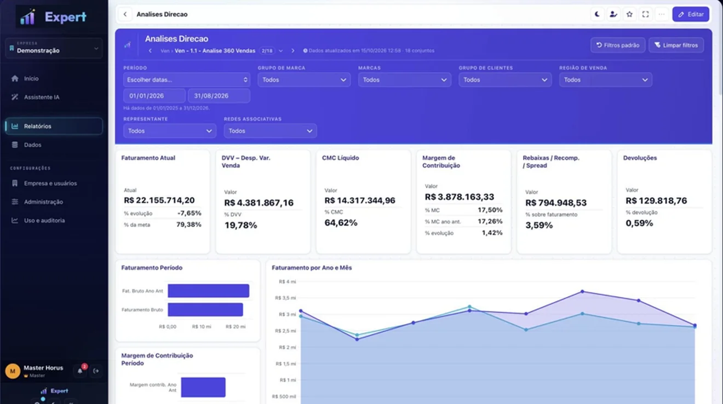Click Filtros padrão to reset filters
723x404 pixels.
618,45
